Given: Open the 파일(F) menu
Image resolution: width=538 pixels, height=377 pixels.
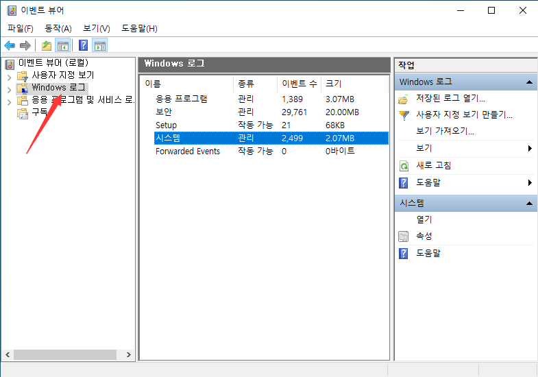Looking at the screenshot, I should pyautogui.click(x=21, y=29).
